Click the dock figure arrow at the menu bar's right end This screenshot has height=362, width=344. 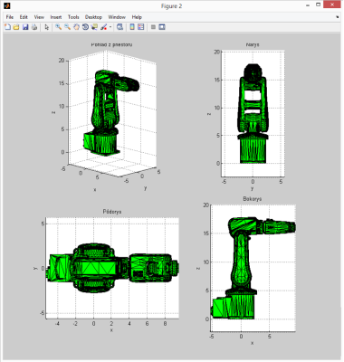(338, 17)
